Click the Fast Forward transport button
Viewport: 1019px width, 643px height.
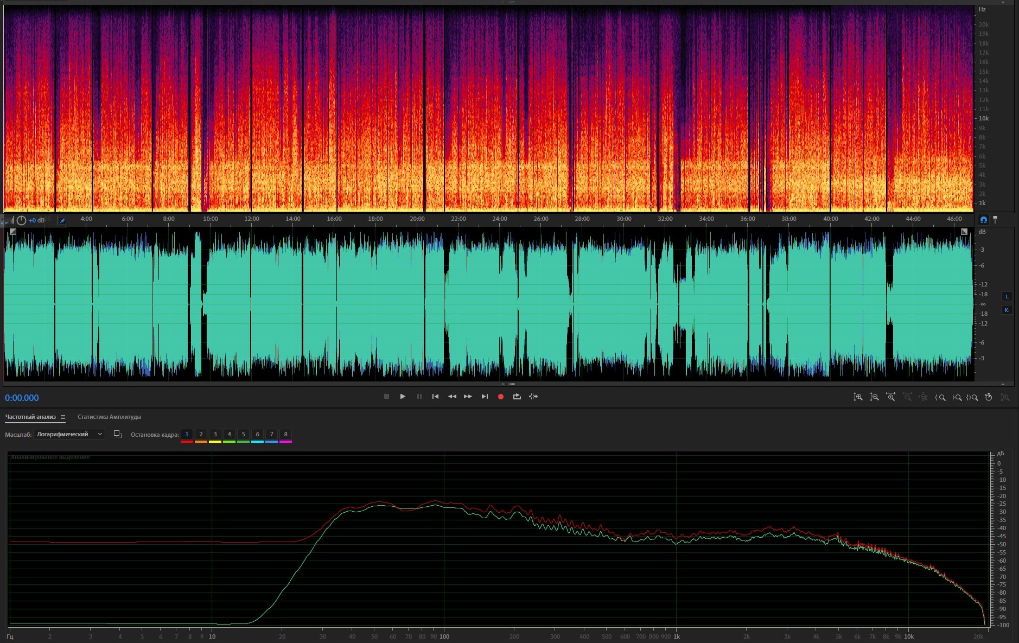pos(468,397)
